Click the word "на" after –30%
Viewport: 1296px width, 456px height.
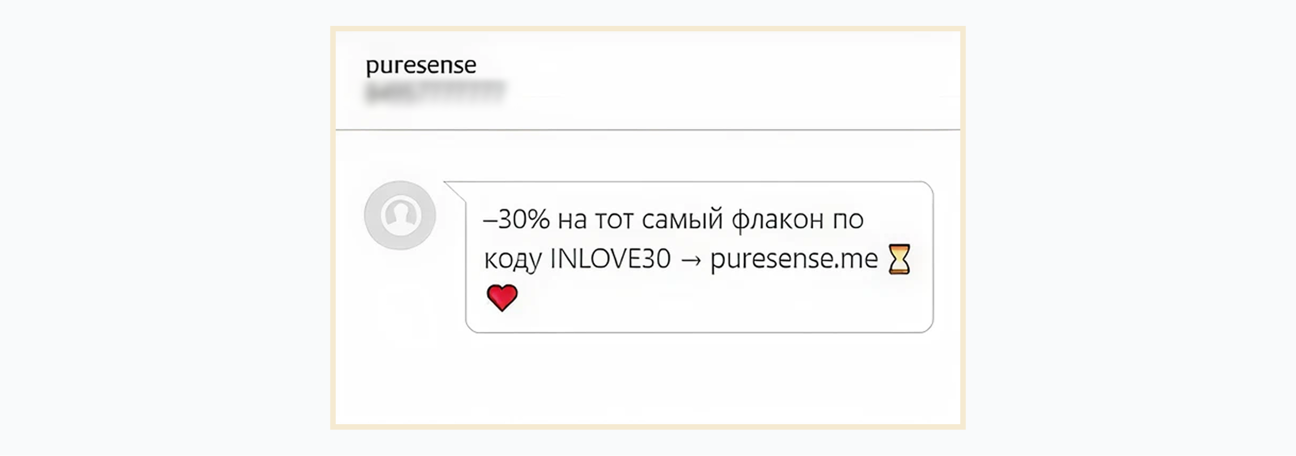(572, 220)
